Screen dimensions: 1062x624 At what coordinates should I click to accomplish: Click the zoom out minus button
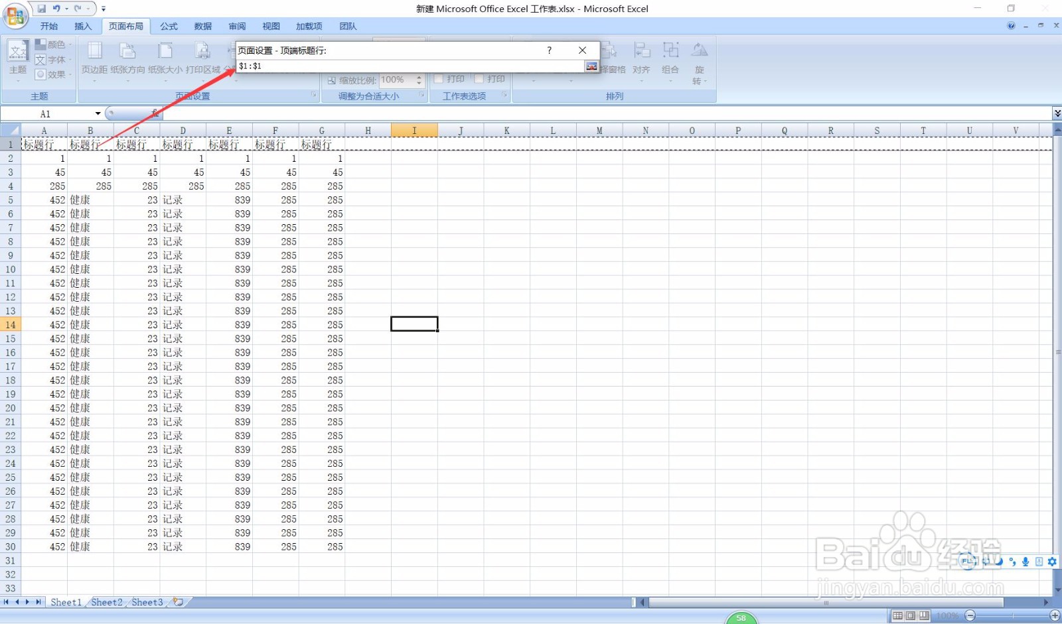point(970,616)
